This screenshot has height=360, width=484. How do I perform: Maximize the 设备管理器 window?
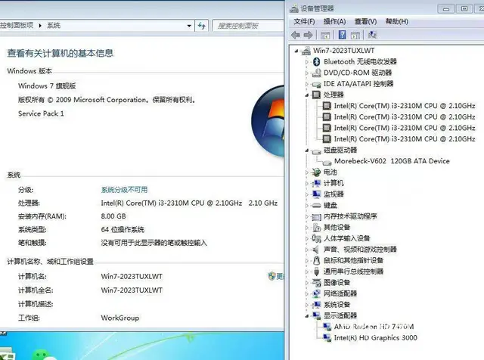(464, 9)
